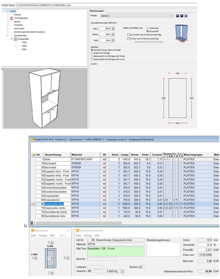Close the Kantenskizze panel

point(68,231)
